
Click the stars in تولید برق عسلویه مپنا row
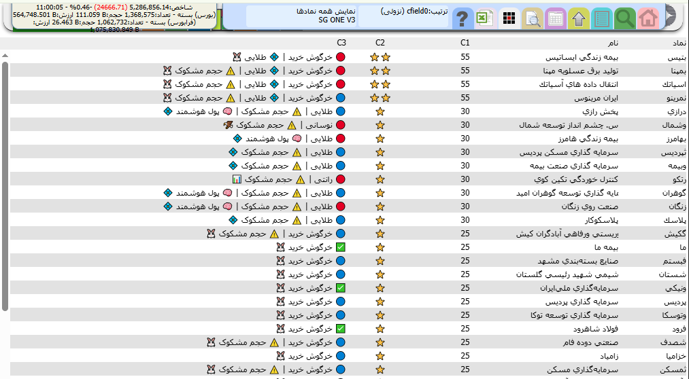380,71
